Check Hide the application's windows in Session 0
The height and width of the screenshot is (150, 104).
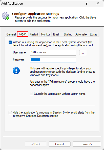click(x=10, y=113)
